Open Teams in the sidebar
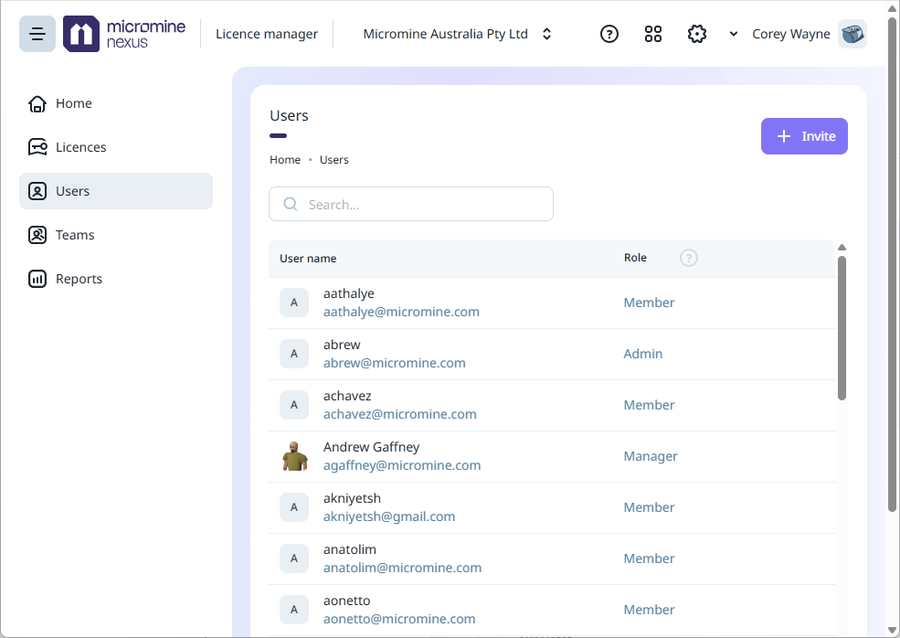Image resolution: width=900 pixels, height=638 pixels. tap(75, 235)
